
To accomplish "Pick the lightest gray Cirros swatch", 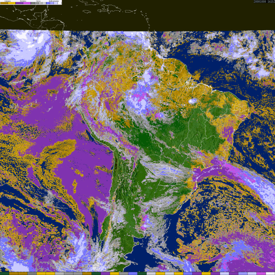I will point(44,3).
